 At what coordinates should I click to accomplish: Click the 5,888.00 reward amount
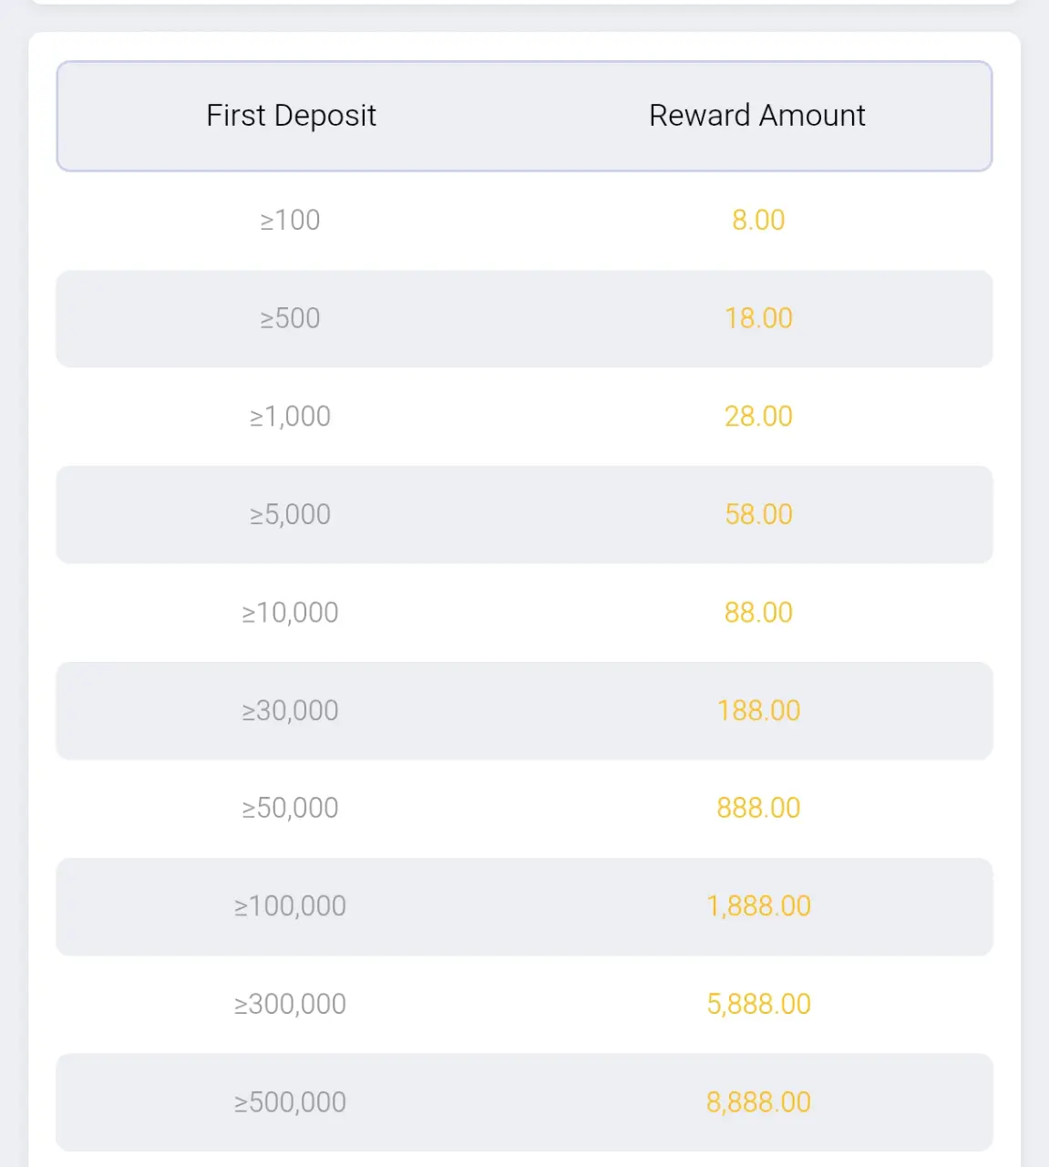coord(758,1004)
